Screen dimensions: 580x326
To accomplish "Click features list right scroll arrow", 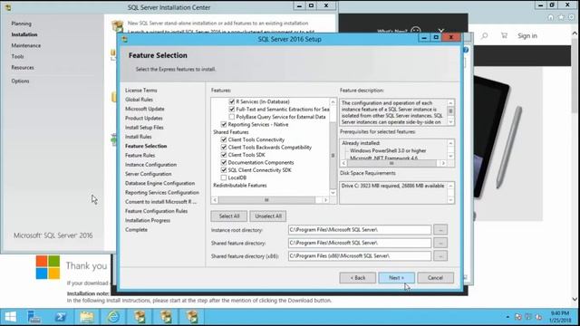I will (325, 200).
